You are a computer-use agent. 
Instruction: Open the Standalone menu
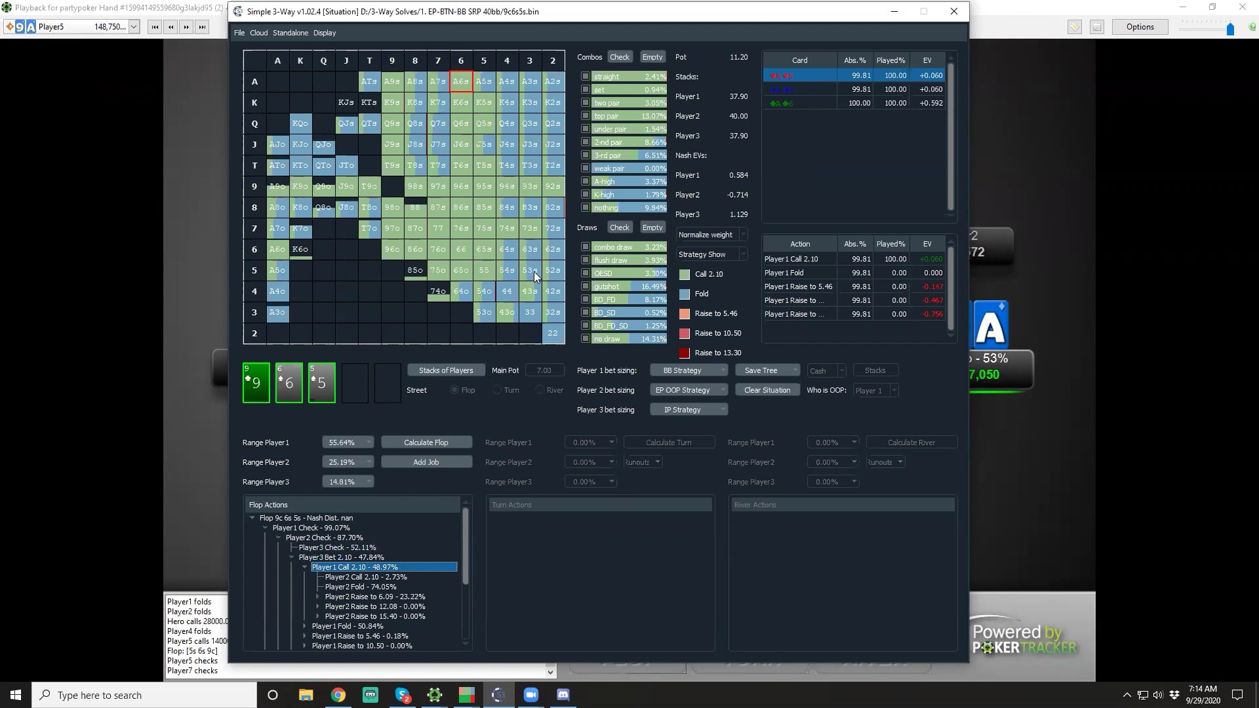pyautogui.click(x=290, y=33)
